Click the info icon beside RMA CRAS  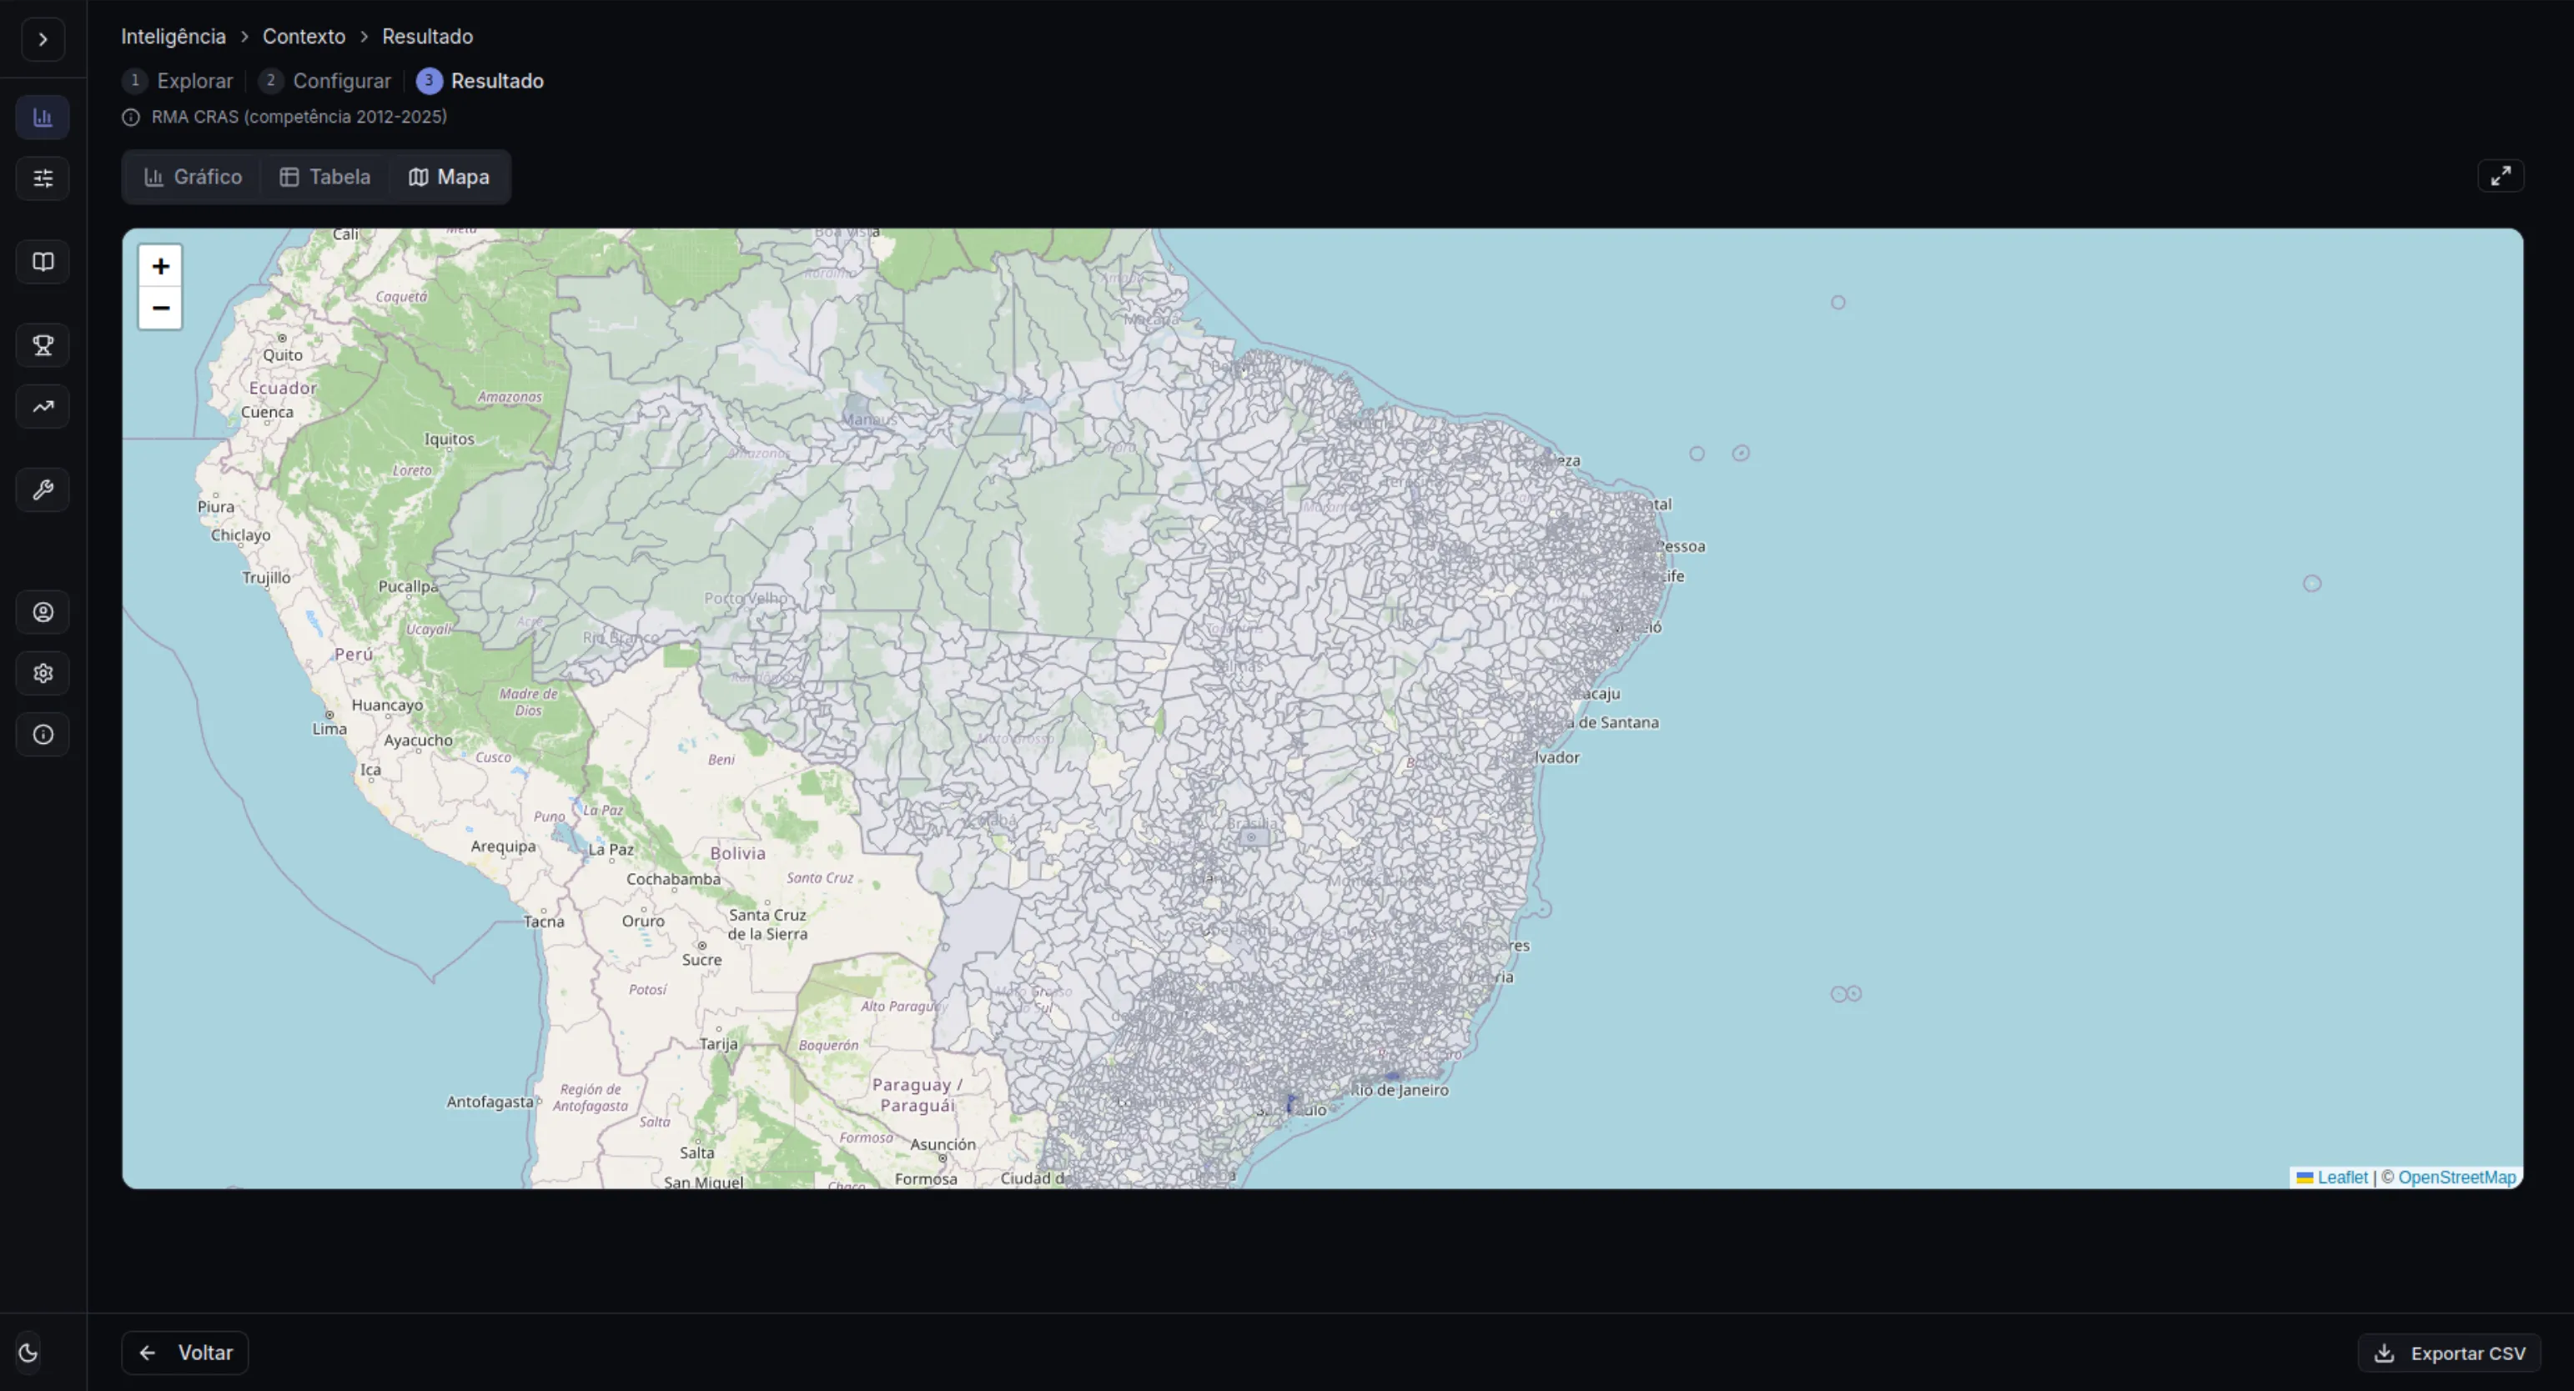click(x=131, y=118)
